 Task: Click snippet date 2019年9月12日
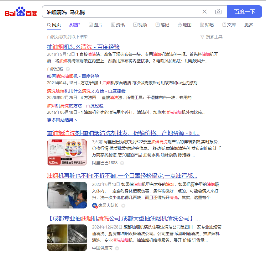click(x=61, y=54)
